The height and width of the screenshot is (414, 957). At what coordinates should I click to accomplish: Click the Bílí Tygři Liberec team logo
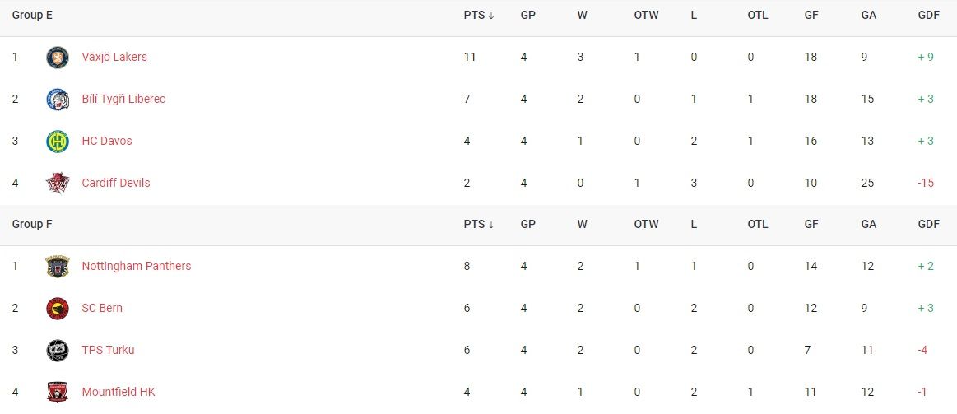(58, 99)
